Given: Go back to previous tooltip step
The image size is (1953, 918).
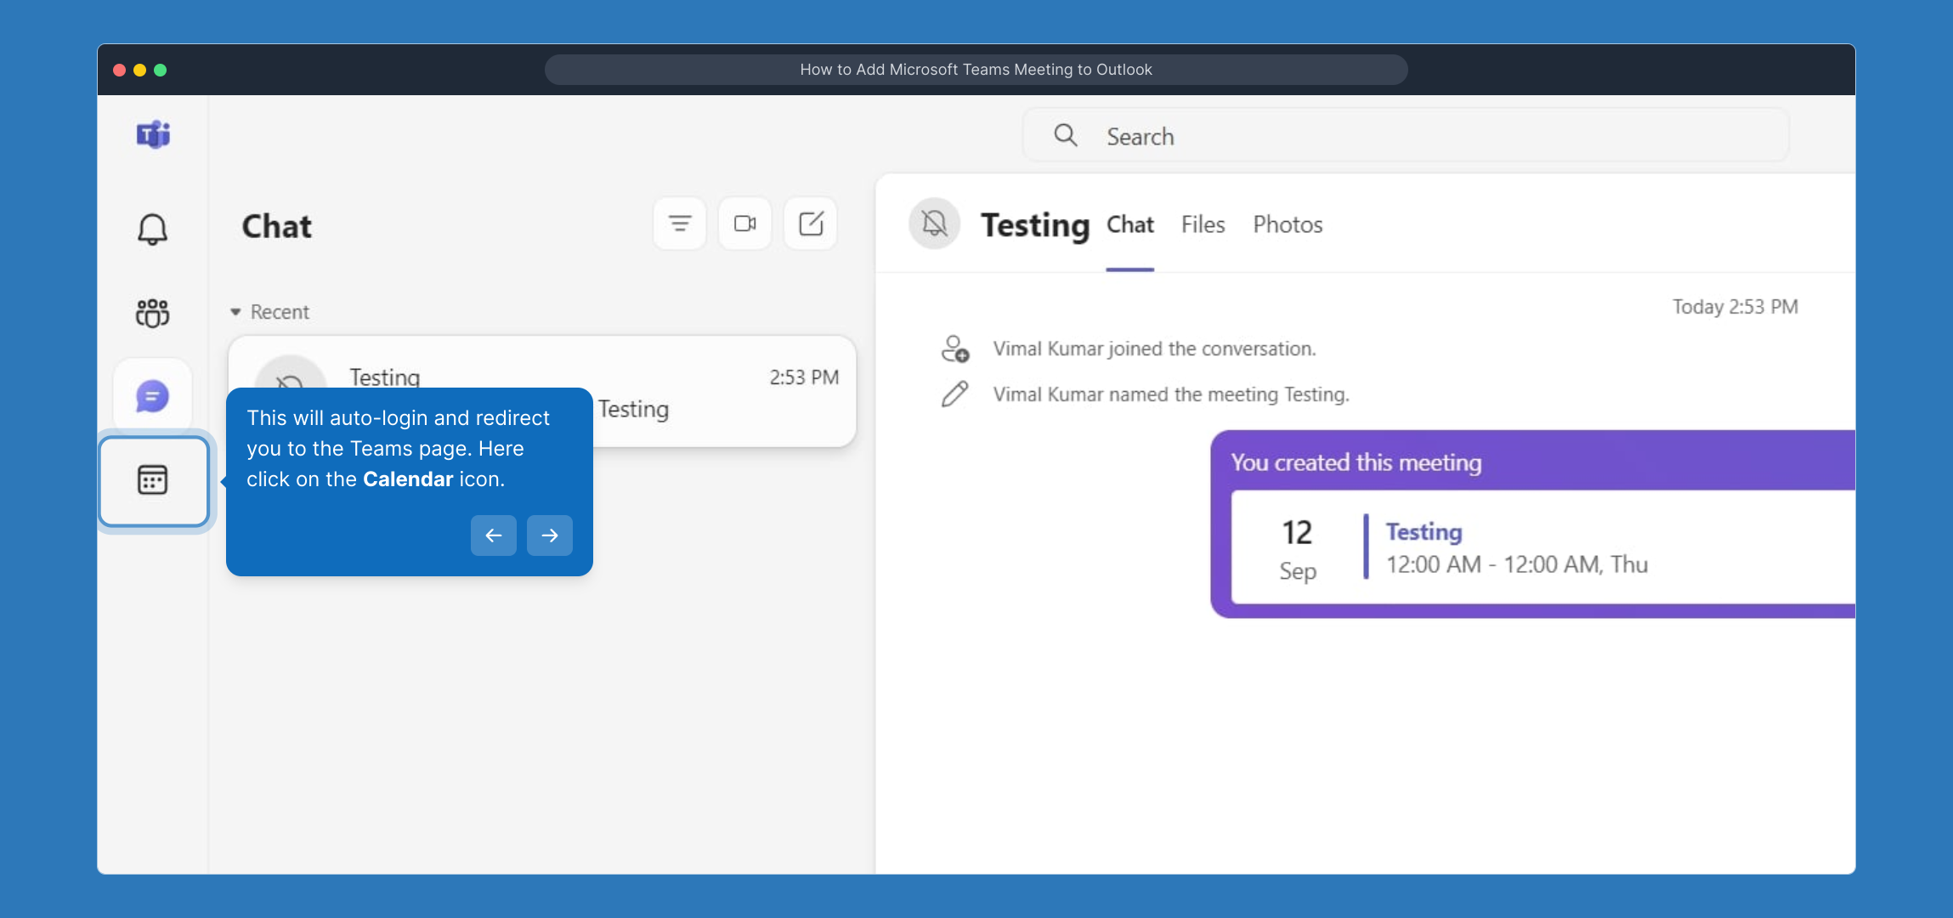Looking at the screenshot, I should pyautogui.click(x=494, y=535).
